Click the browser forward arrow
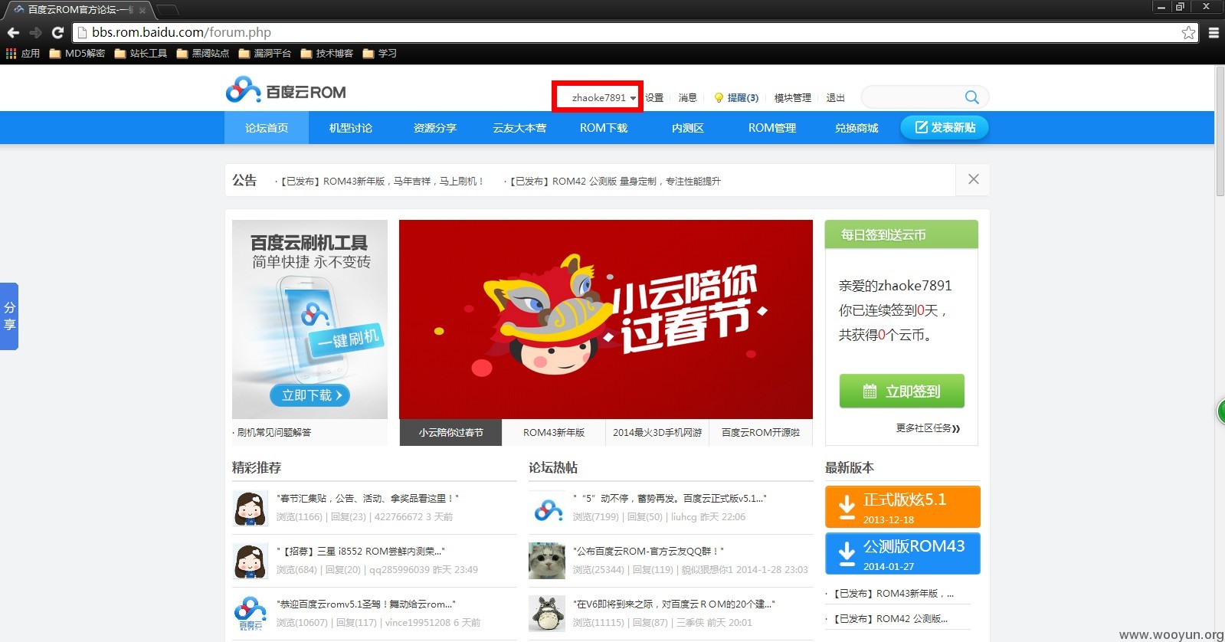1225x642 pixels. 35,32
